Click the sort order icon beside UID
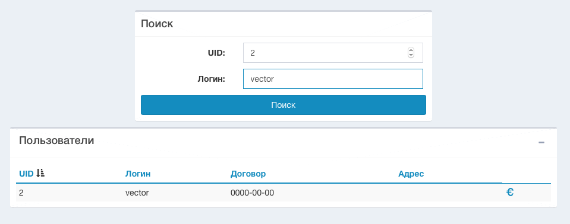The width and height of the screenshot is (570, 224). [40, 173]
